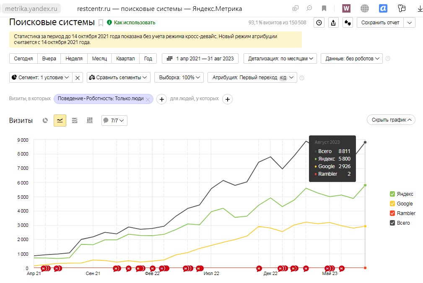Click the screen copy icon in browser bar

coord(296,8)
